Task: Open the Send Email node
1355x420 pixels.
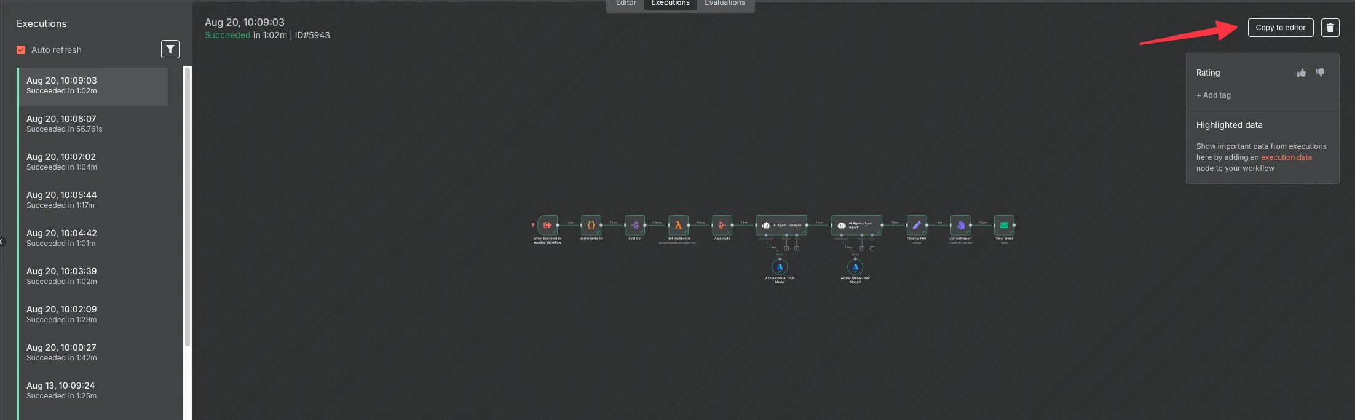Action: [1003, 225]
